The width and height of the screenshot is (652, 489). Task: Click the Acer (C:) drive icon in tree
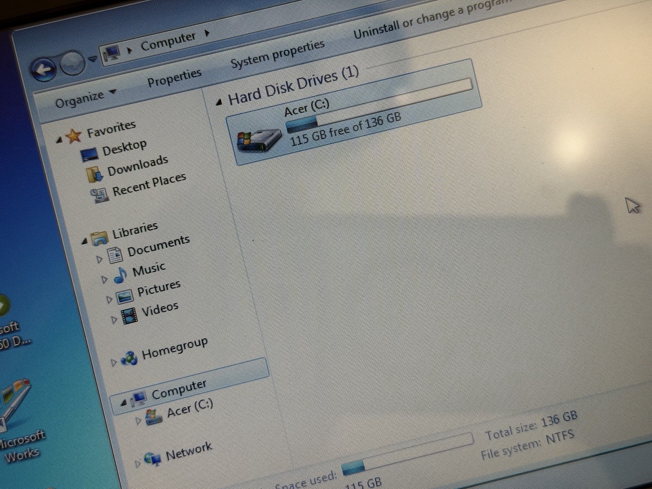pyautogui.click(x=154, y=418)
